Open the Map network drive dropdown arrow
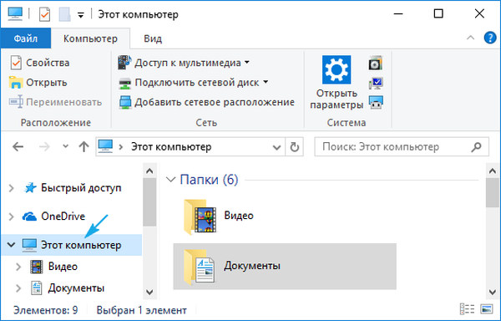The image size is (501, 321). [x=266, y=82]
